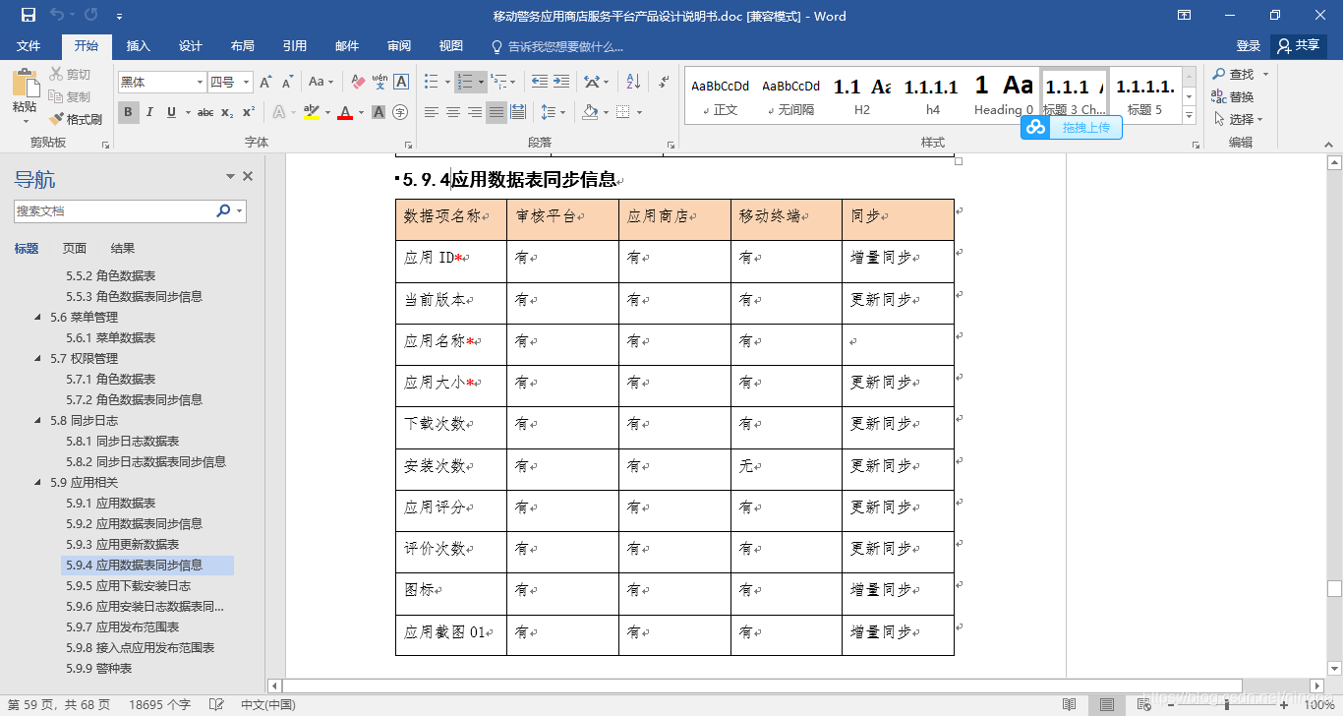Switch to the 视图 ribbon tab

click(450, 46)
